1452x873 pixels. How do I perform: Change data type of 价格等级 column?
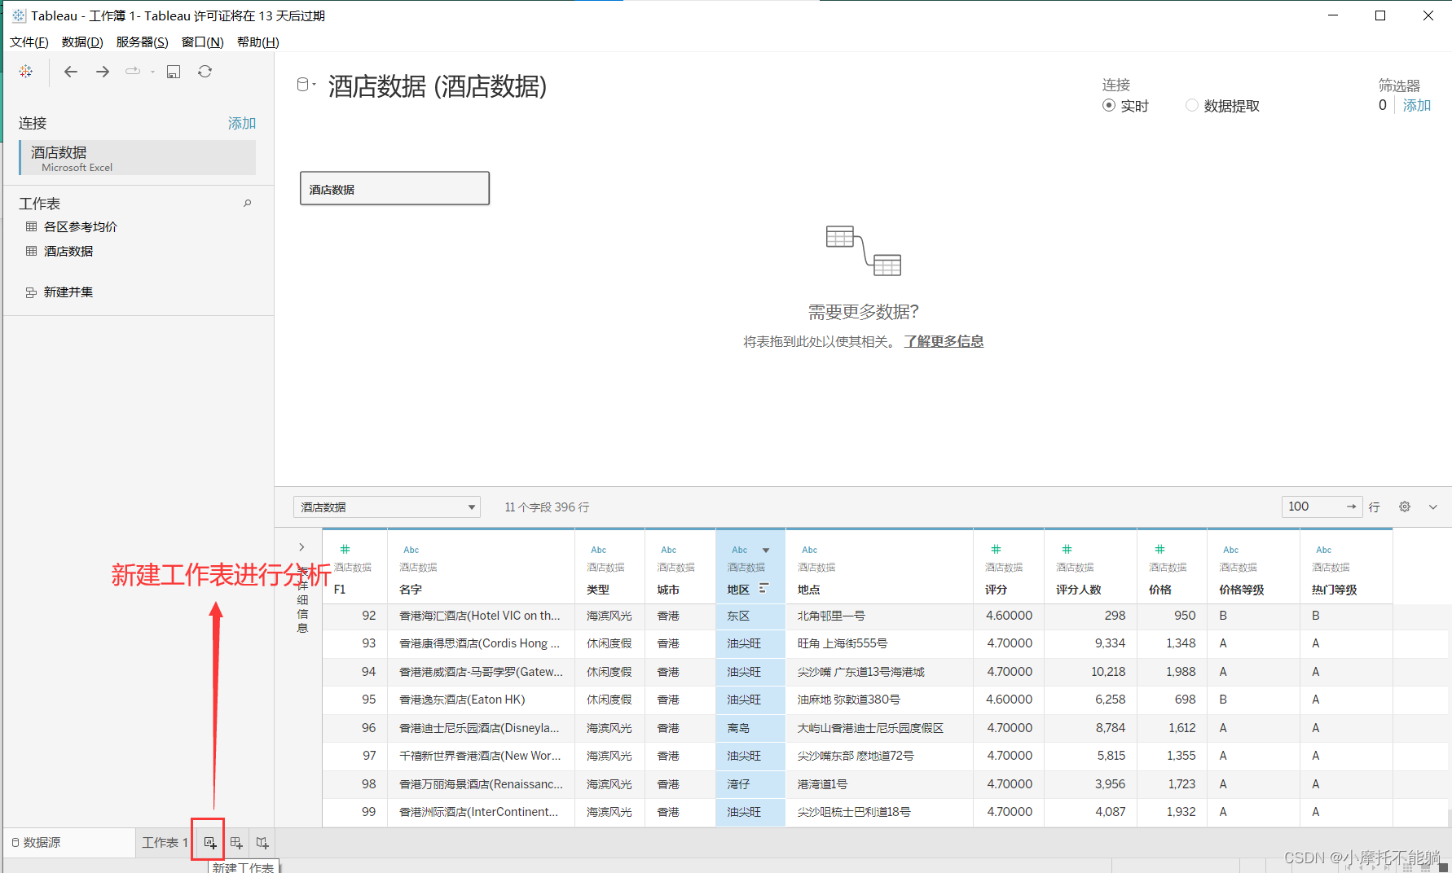1231,550
